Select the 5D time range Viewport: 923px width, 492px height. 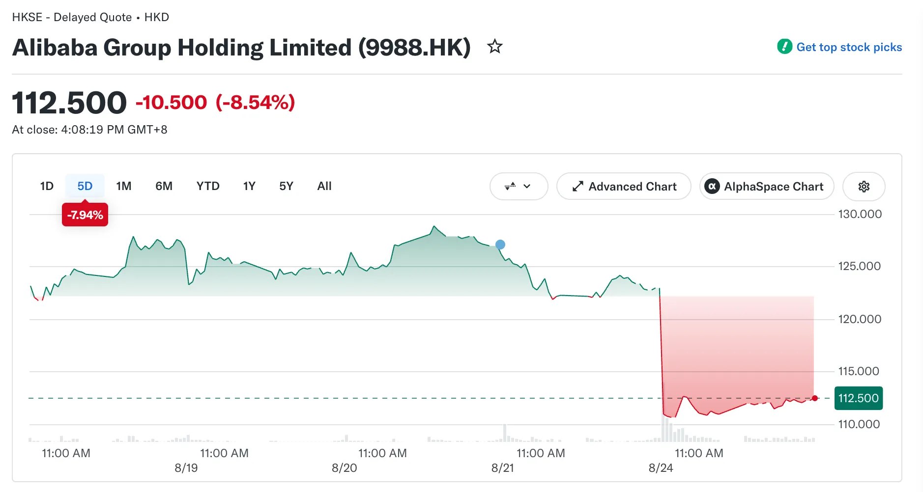85,186
